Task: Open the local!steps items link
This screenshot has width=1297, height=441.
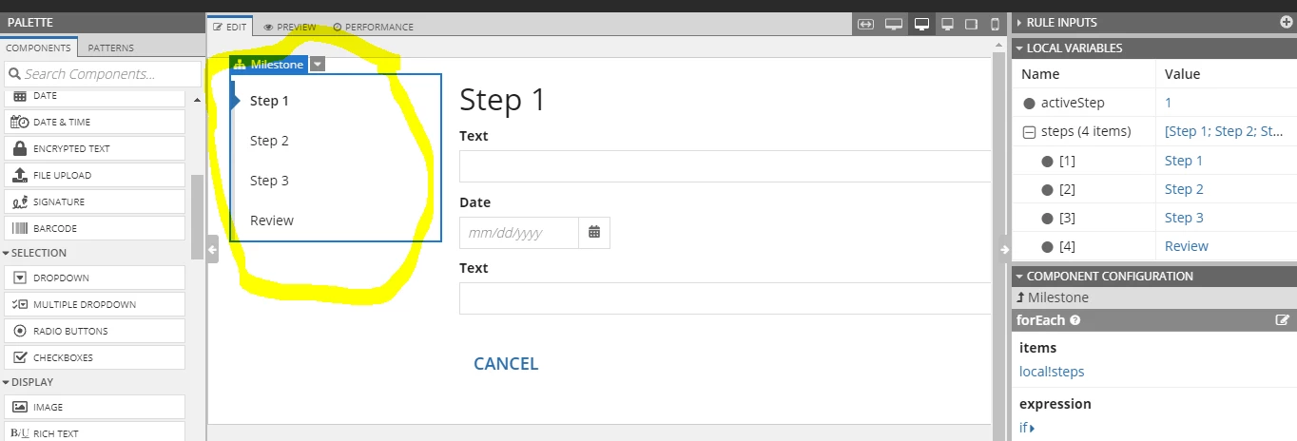Action: pyautogui.click(x=1052, y=372)
